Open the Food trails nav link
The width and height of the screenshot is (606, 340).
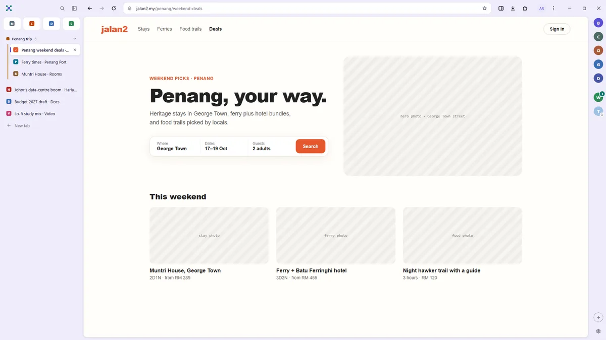pos(190,29)
